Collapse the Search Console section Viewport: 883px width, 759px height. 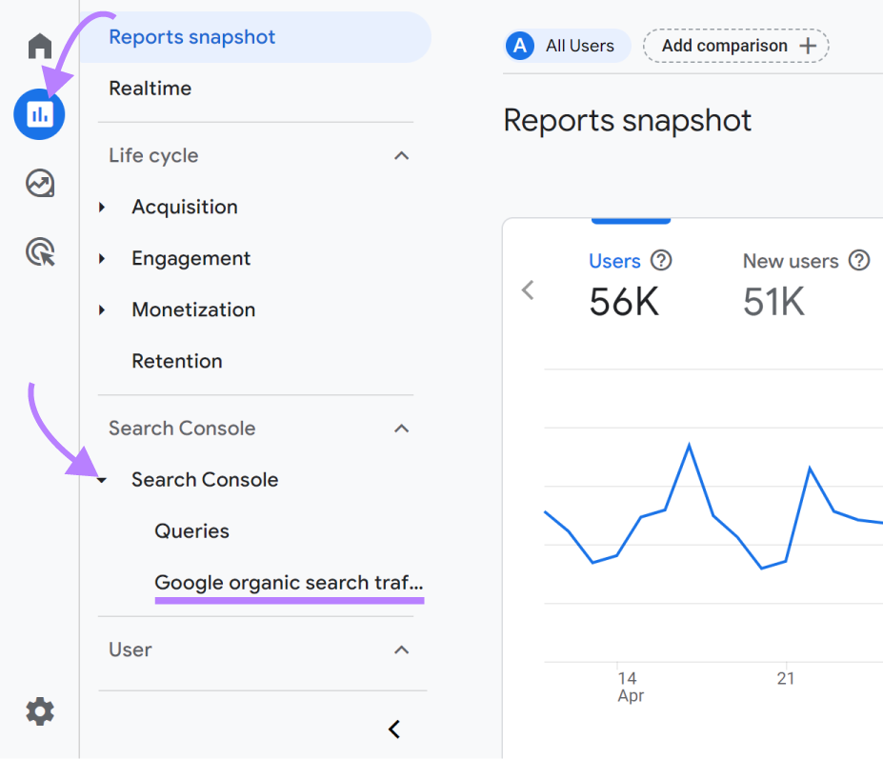[401, 429]
